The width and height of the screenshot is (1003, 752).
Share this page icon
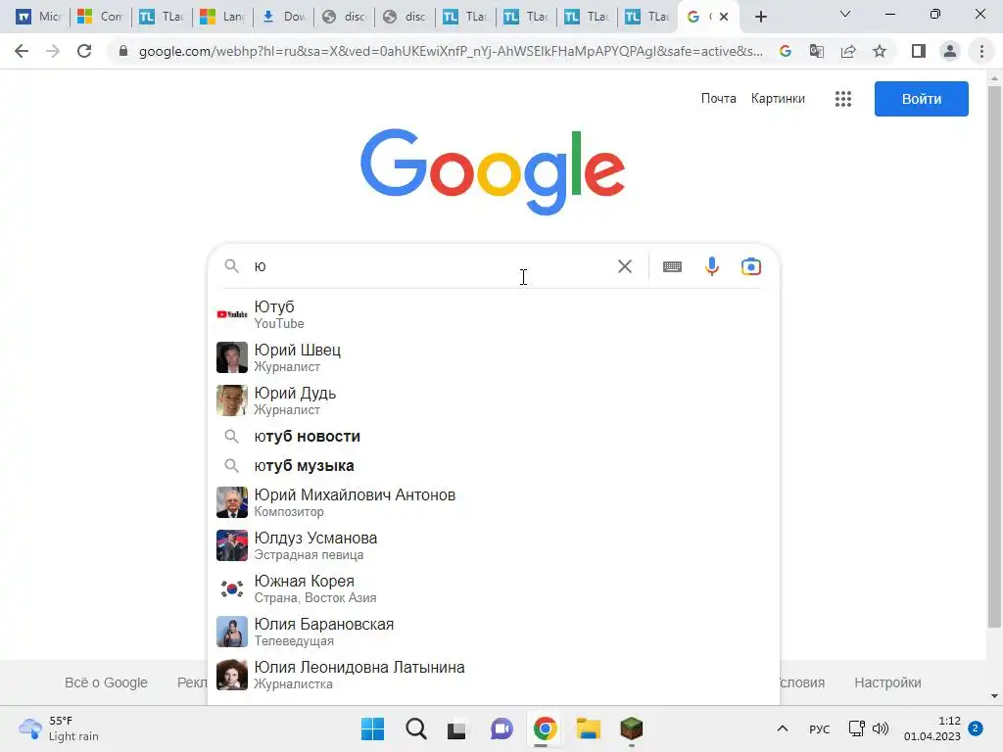pyautogui.click(x=848, y=51)
